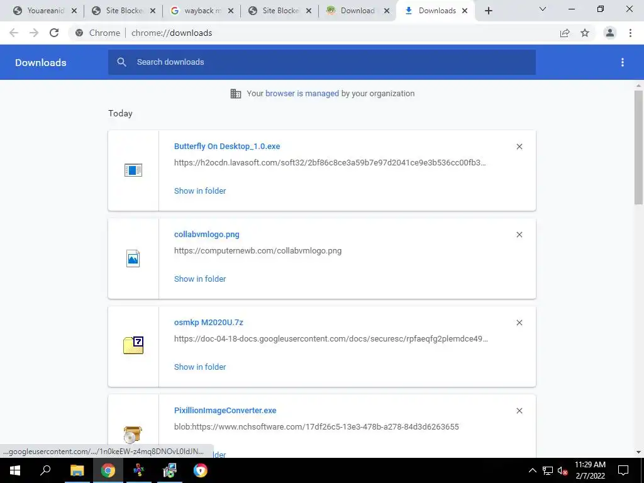The width and height of the screenshot is (644, 483).
Task: Click the osmkp 7z archive file icon
Action: click(133, 345)
